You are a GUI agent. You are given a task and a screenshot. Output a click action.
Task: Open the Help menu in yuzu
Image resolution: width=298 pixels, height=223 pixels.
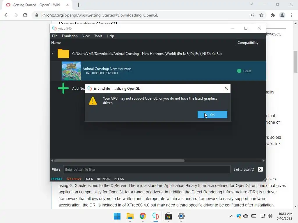110,36
